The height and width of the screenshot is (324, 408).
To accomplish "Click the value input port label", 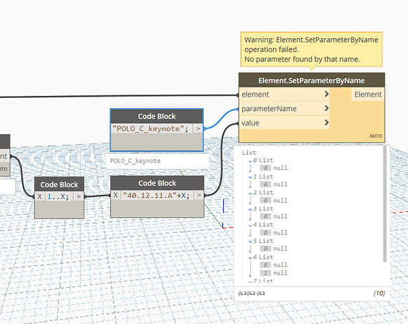I will [250, 122].
